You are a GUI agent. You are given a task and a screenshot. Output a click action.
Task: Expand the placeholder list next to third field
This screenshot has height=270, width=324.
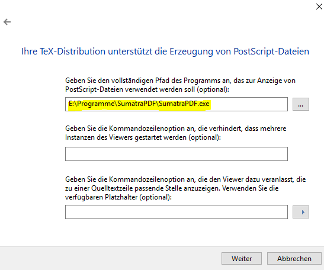click(301, 212)
